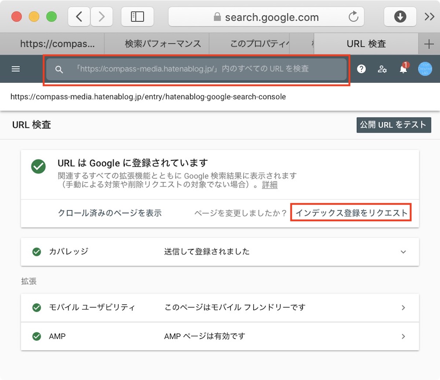
Task: Click the magnifier icon in the inspection bar
Action: 59,69
